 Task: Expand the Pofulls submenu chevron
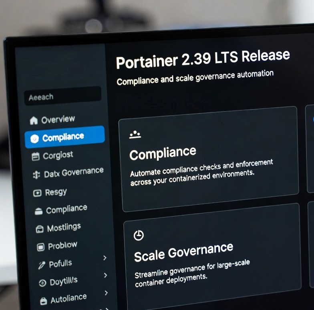(x=105, y=258)
